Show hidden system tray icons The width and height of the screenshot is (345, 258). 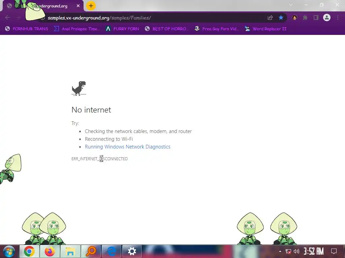[280, 251]
